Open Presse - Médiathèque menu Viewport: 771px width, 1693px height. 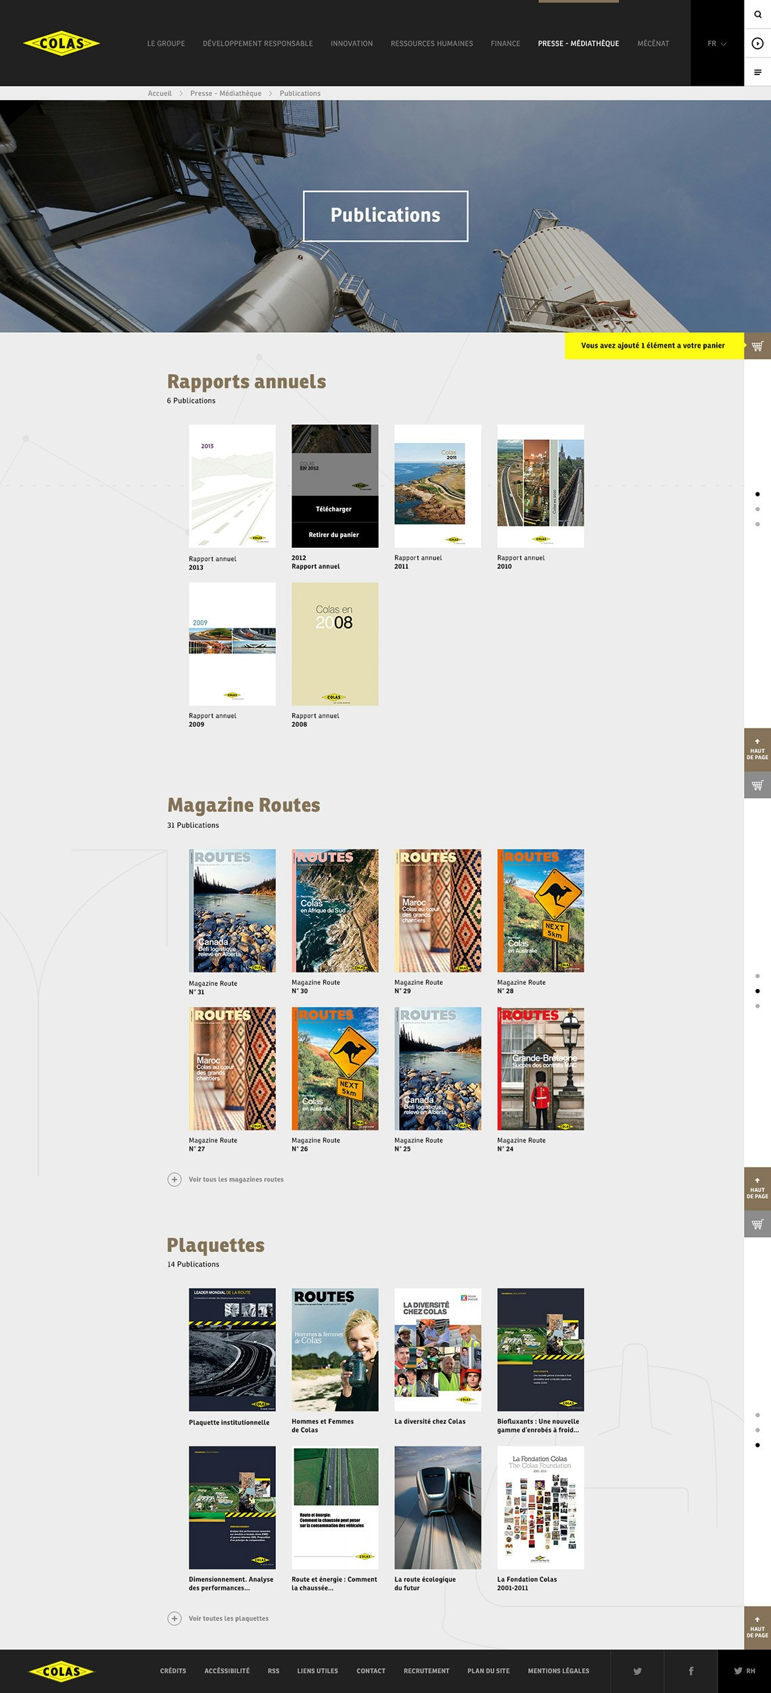(578, 43)
